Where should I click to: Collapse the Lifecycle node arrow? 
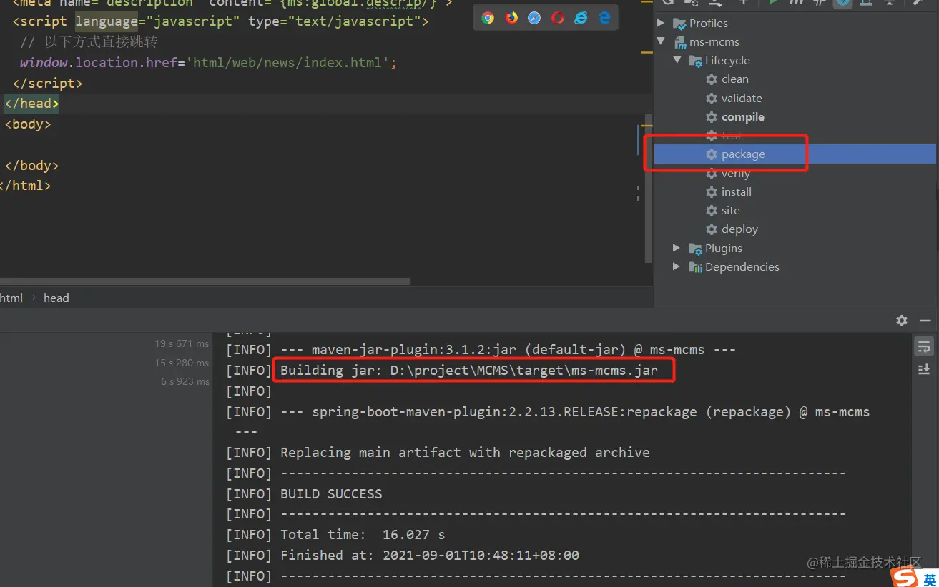[x=677, y=61]
